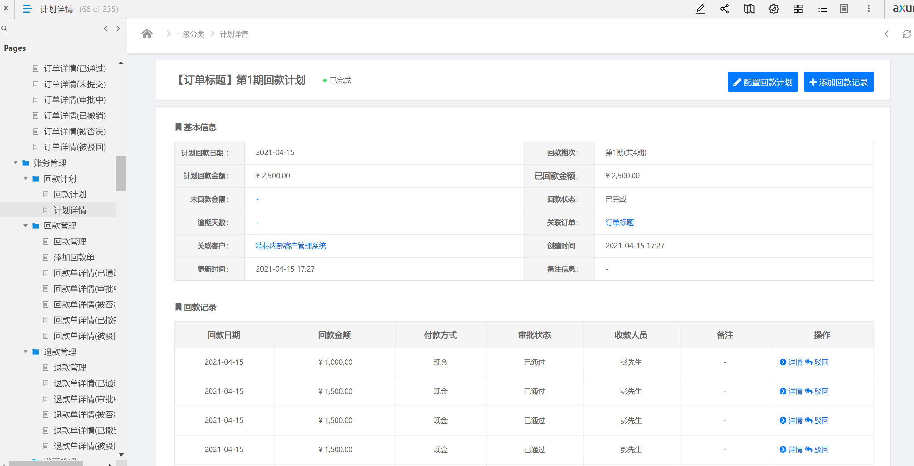The image size is (914, 466).
Task: Click the search icon in Pages panel
Action: point(5,28)
